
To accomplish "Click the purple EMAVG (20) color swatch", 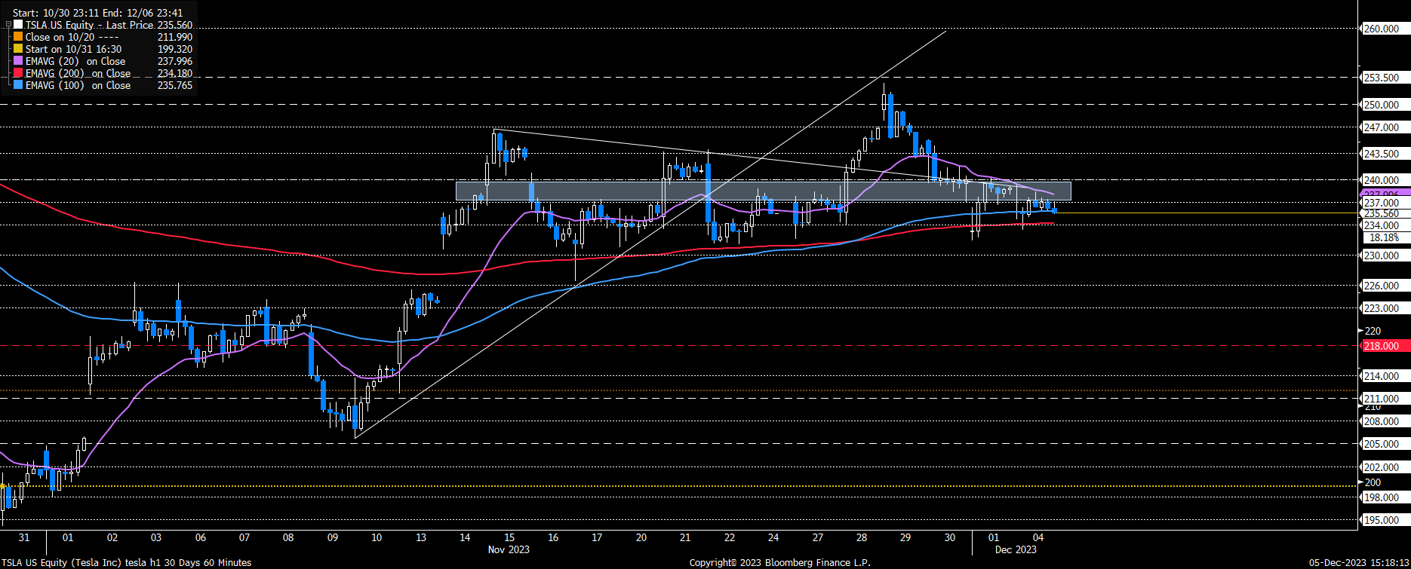I will pyautogui.click(x=18, y=61).
